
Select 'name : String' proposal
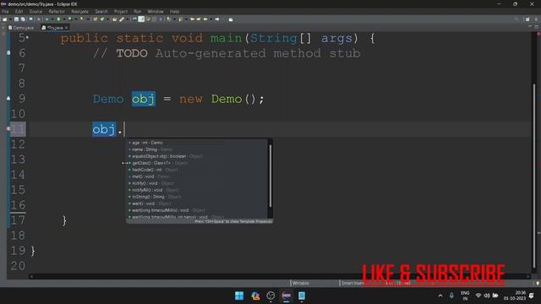[197, 149]
